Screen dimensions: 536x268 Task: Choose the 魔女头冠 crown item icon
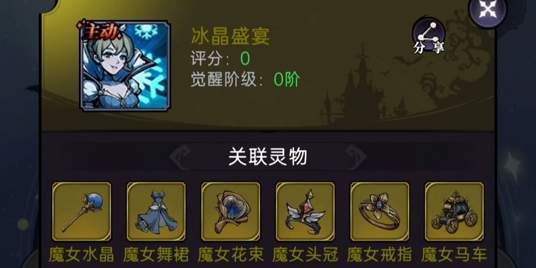click(x=305, y=211)
